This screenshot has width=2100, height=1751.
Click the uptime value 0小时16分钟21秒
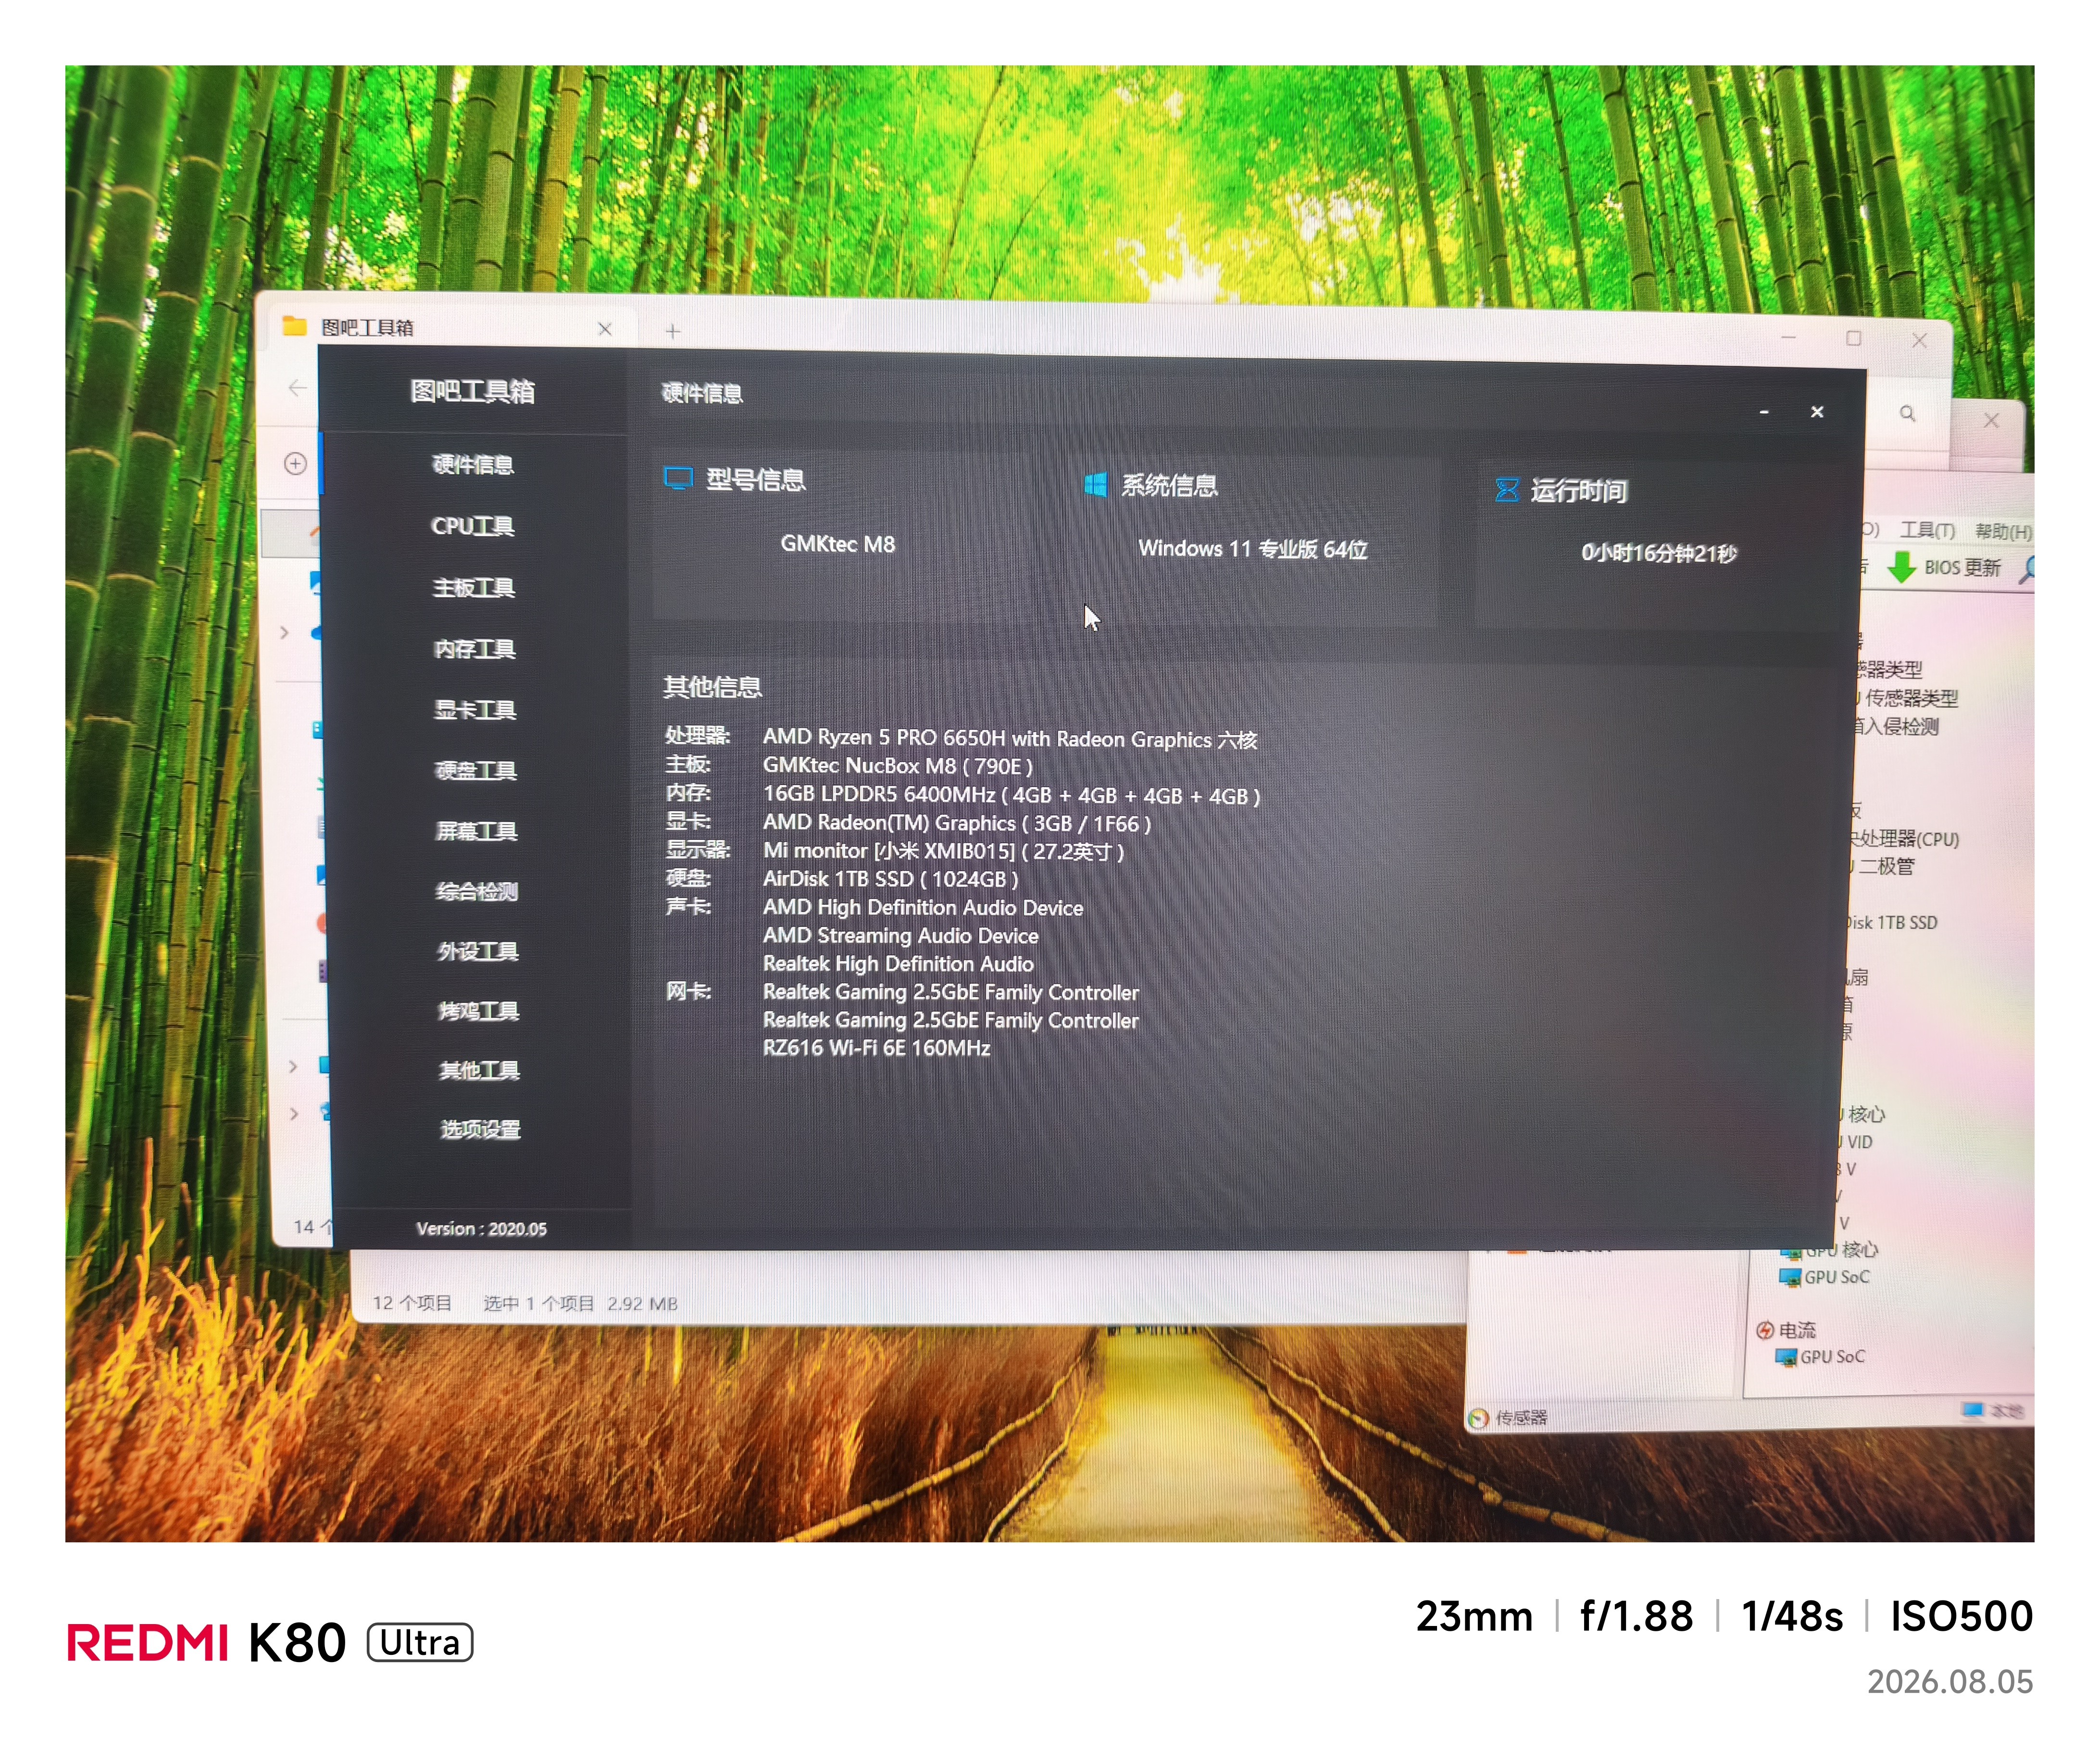point(1658,553)
